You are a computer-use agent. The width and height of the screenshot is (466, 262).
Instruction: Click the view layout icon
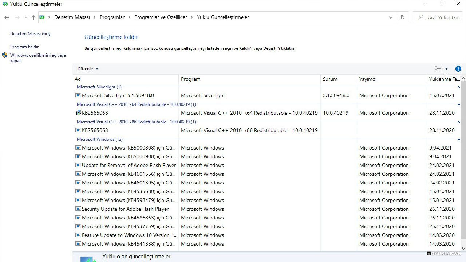pos(438,69)
